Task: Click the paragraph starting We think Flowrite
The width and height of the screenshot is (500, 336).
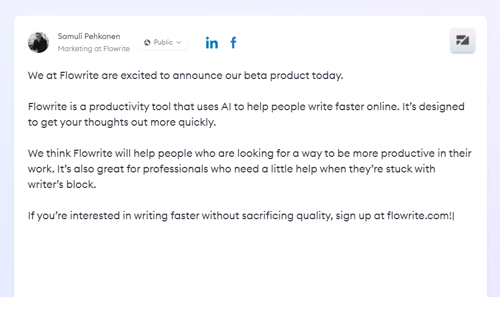Action: [x=249, y=169]
